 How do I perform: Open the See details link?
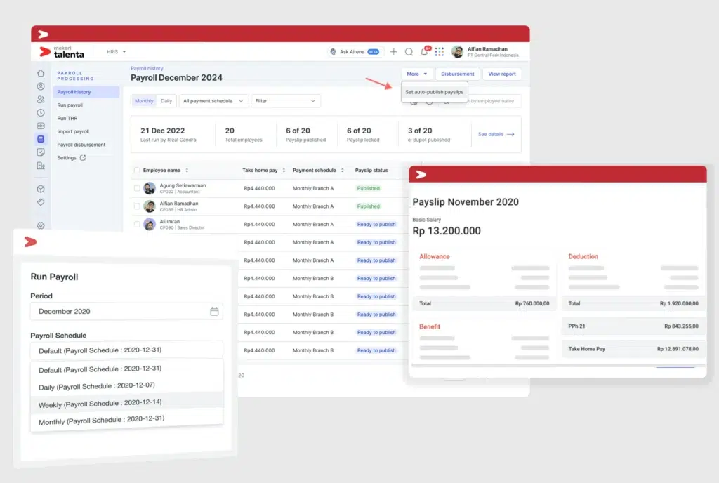(492, 133)
